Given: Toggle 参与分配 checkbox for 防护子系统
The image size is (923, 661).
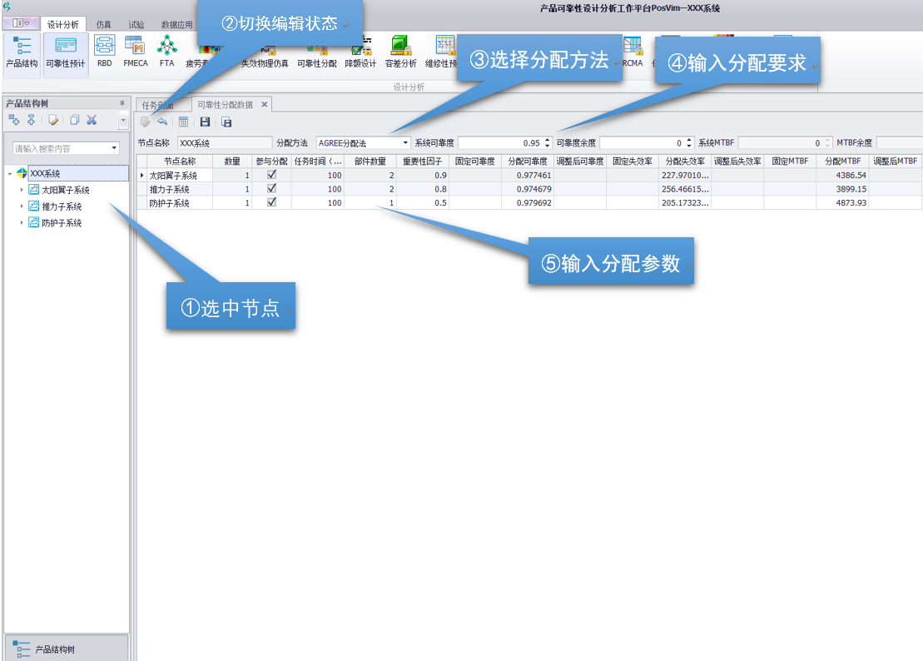Looking at the screenshot, I should pyautogui.click(x=271, y=202).
